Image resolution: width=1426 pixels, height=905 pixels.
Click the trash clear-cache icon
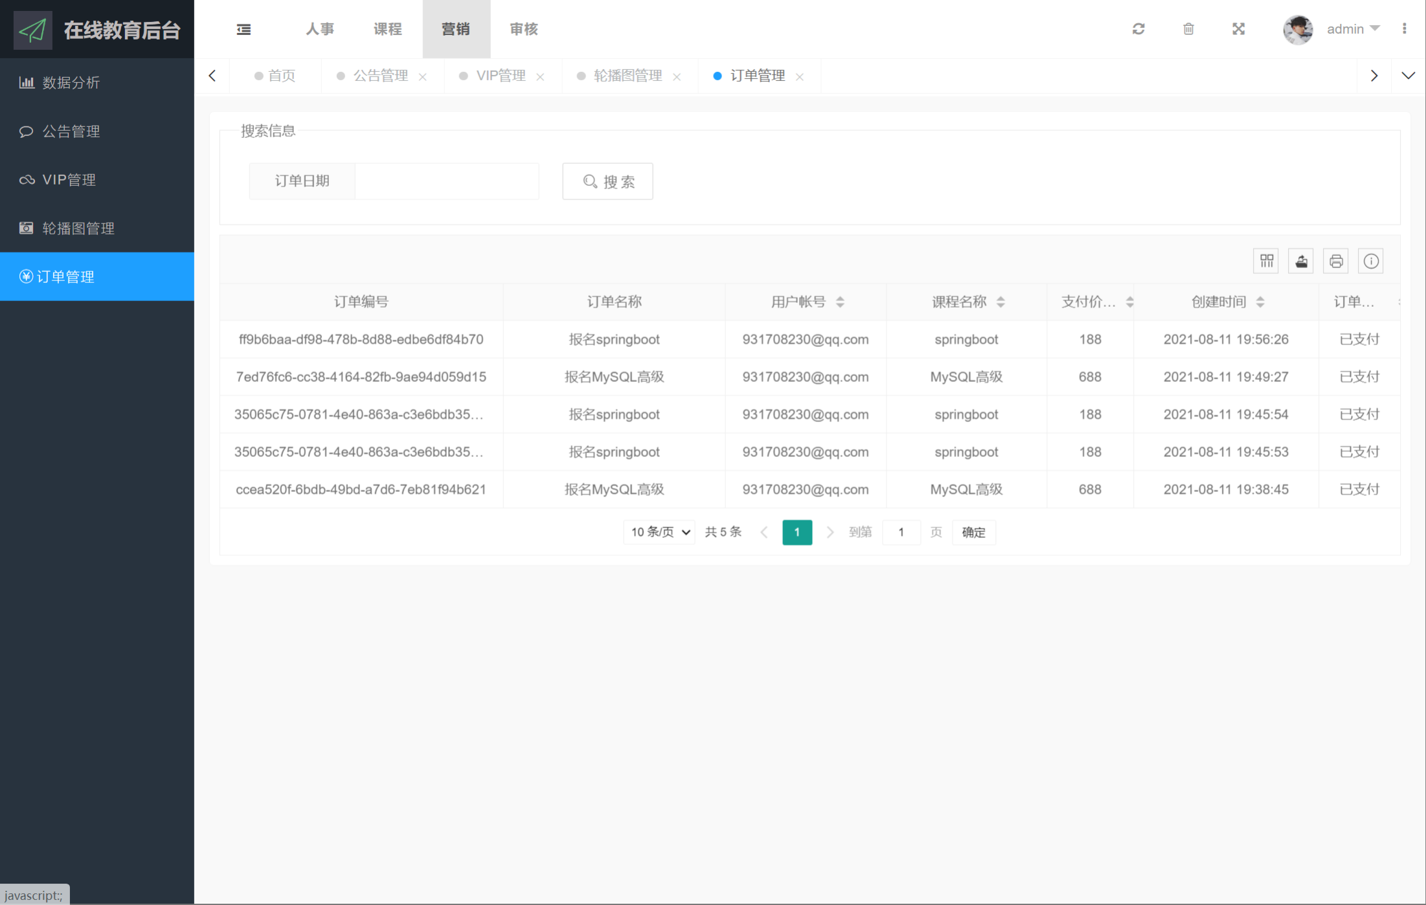[x=1188, y=29]
